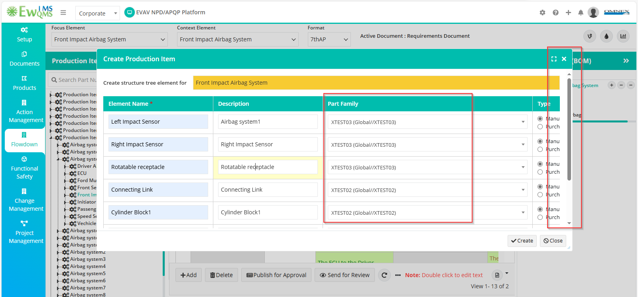Open the Format 7thAP dropdown

tap(329, 39)
